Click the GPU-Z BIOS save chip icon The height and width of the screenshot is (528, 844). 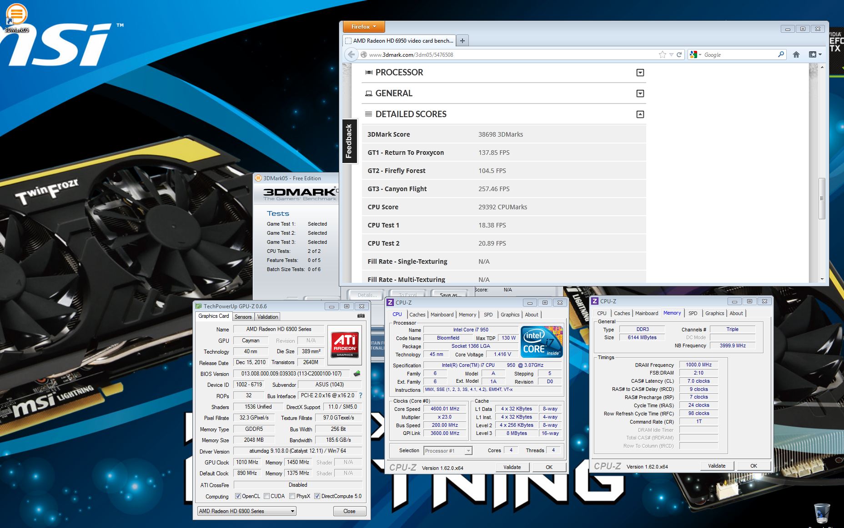click(x=357, y=373)
